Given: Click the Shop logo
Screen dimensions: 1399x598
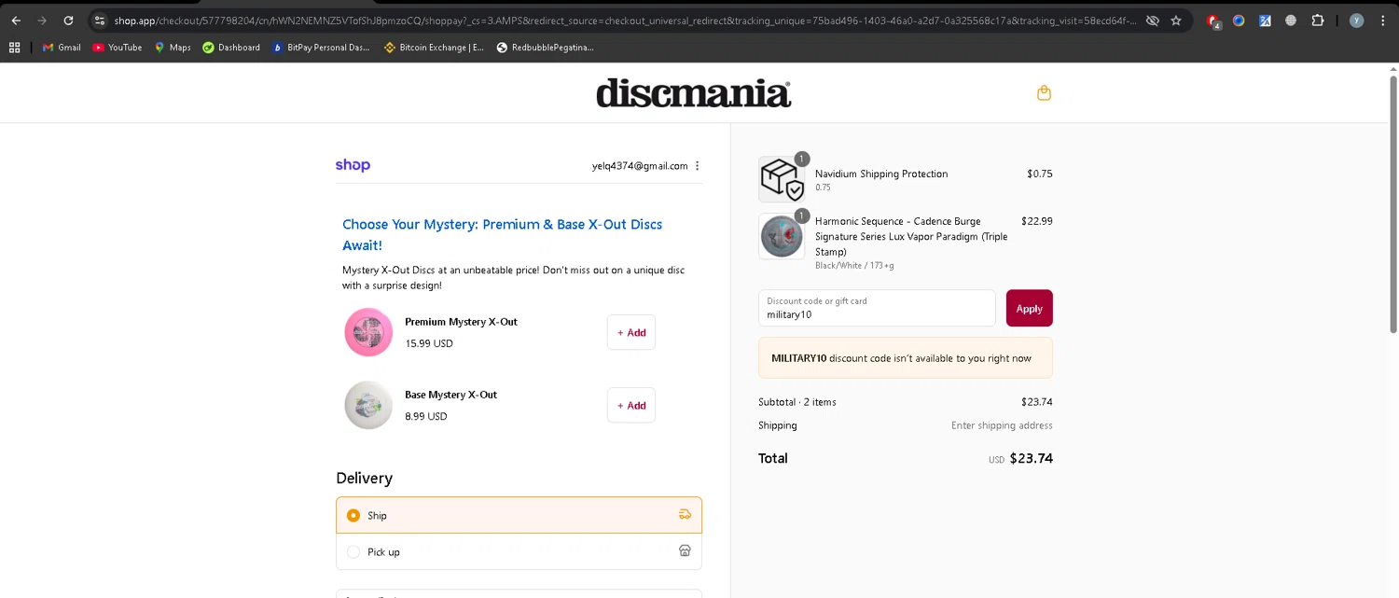Looking at the screenshot, I should coord(353,165).
